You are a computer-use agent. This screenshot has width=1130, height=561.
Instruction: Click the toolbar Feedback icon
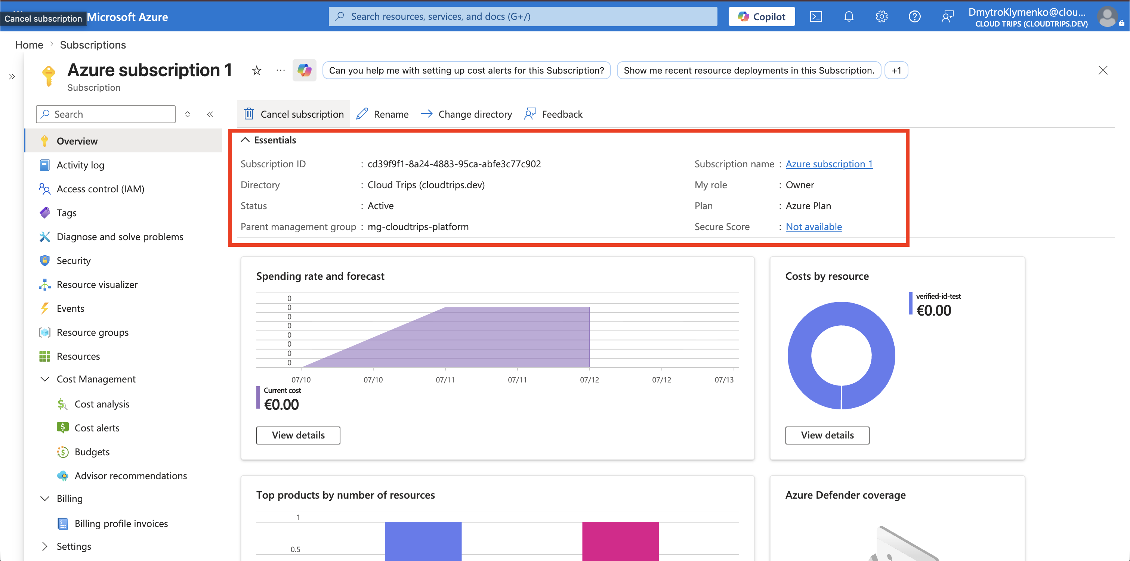click(530, 114)
